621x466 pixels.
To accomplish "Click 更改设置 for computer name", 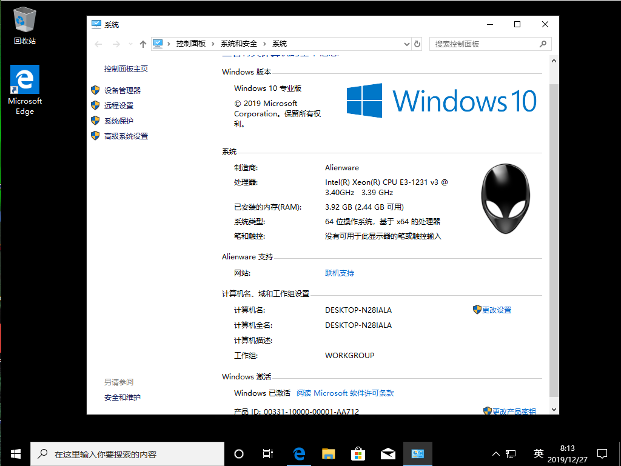I will click(x=496, y=310).
